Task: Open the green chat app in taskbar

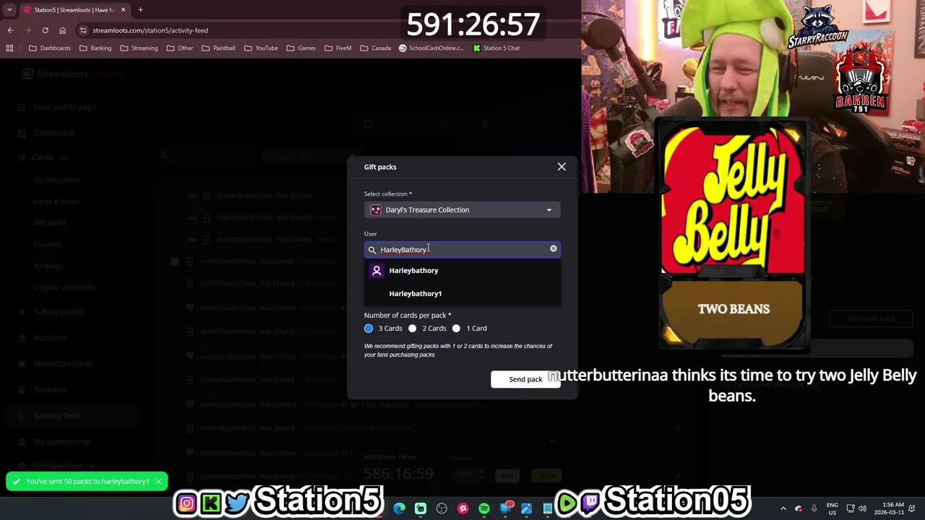Action: tap(421, 508)
